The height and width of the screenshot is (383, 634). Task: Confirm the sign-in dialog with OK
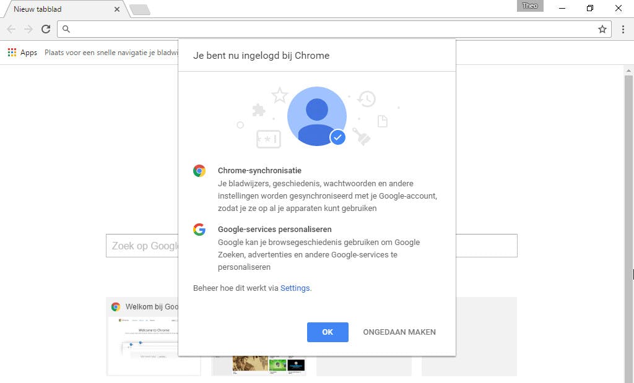pos(328,332)
